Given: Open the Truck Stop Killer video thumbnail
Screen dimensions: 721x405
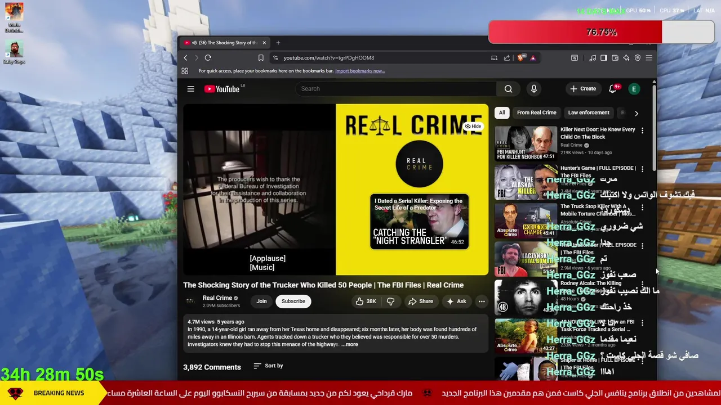Looking at the screenshot, I should pos(526,220).
